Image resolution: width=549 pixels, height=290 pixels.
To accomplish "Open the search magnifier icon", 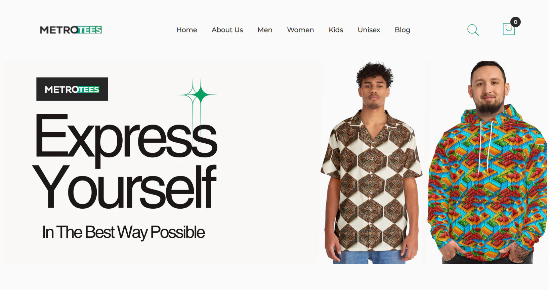I will coord(473,30).
